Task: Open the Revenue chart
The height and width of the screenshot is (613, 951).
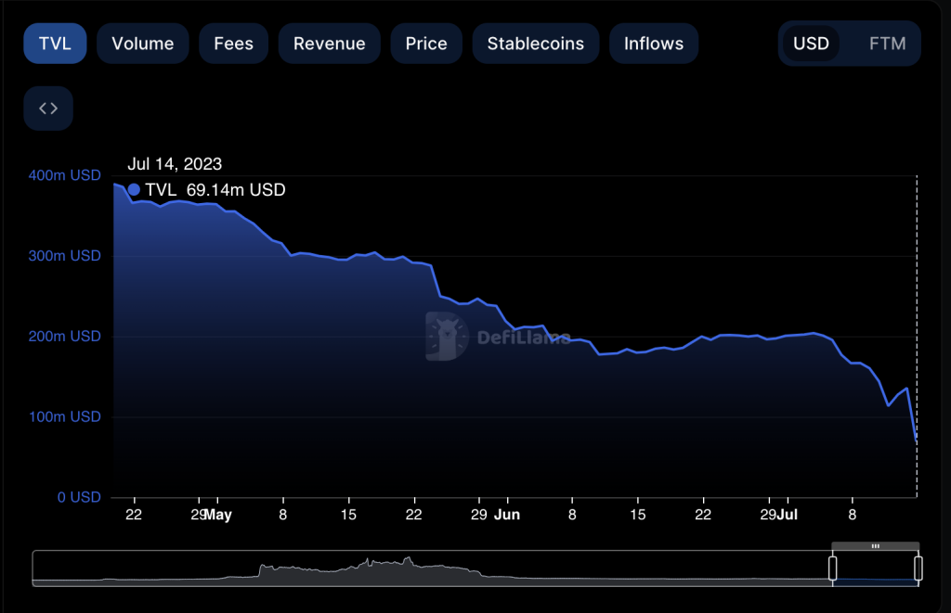Action: [329, 43]
